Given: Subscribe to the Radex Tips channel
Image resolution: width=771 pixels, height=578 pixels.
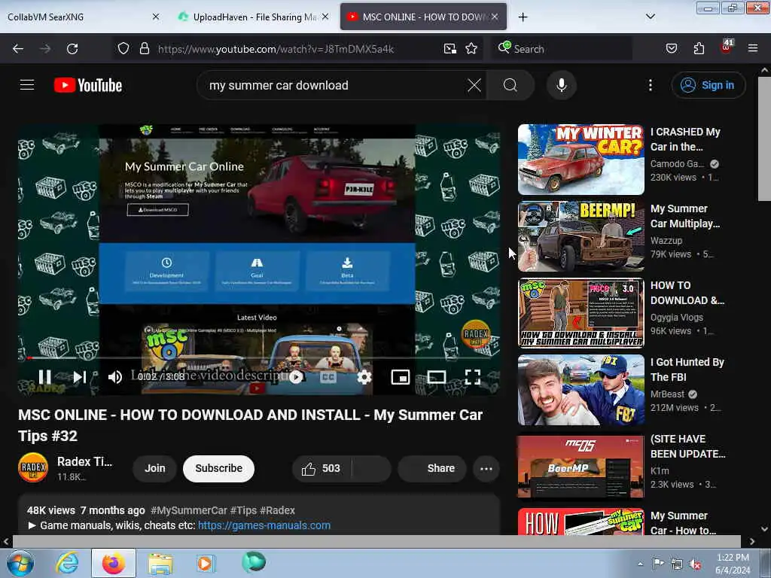Looking at the screenshot, I should 218,468.
